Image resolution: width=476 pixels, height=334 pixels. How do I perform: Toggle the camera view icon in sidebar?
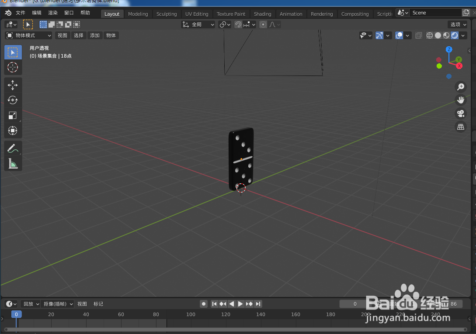point(461,114)
